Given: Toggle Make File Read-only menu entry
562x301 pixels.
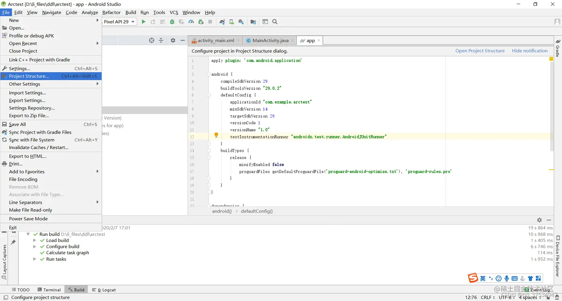Looking at the screenshot, I should click(x=30, y=210).
